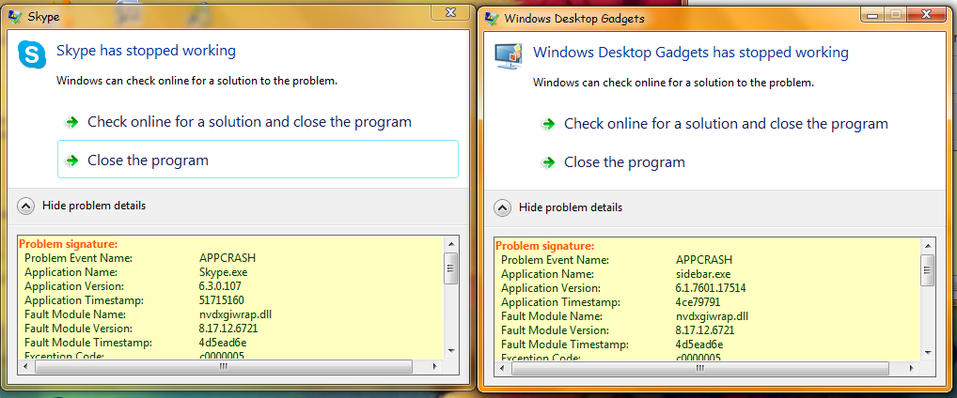Click green arrow beside Gadgets Check online option
This screenshot has width=957, height=398.
(549, 124)
